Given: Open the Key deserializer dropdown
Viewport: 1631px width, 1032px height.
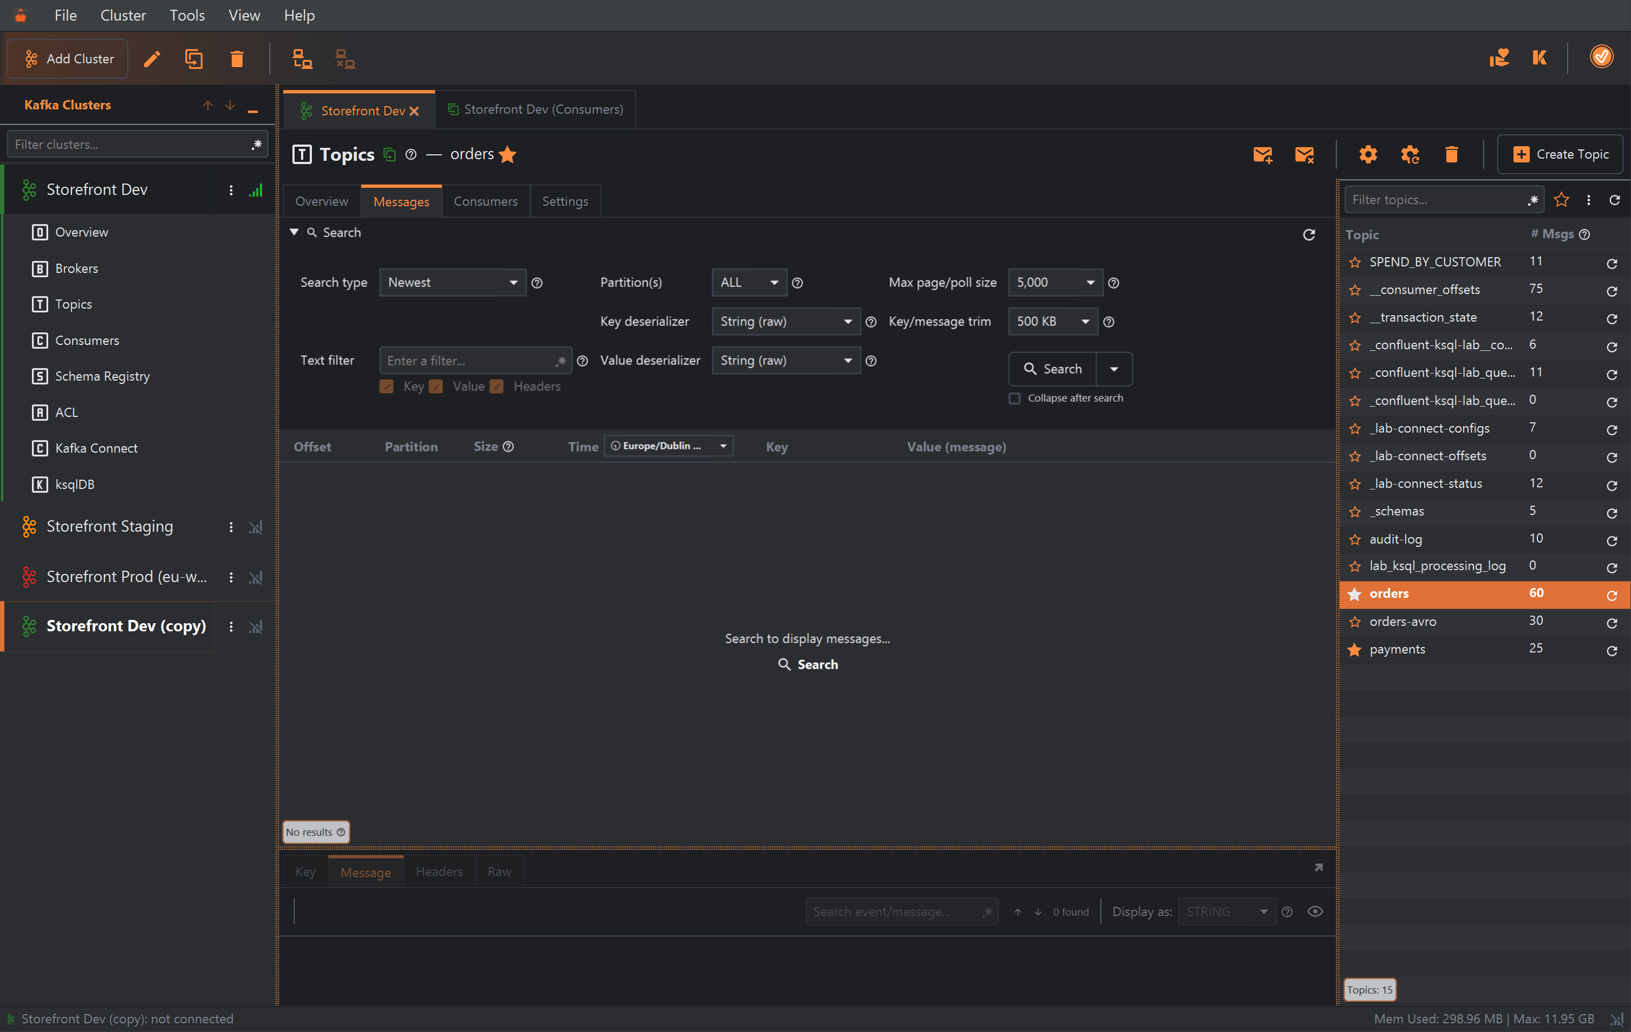Looking at the screenshot, I should point(786,321).
